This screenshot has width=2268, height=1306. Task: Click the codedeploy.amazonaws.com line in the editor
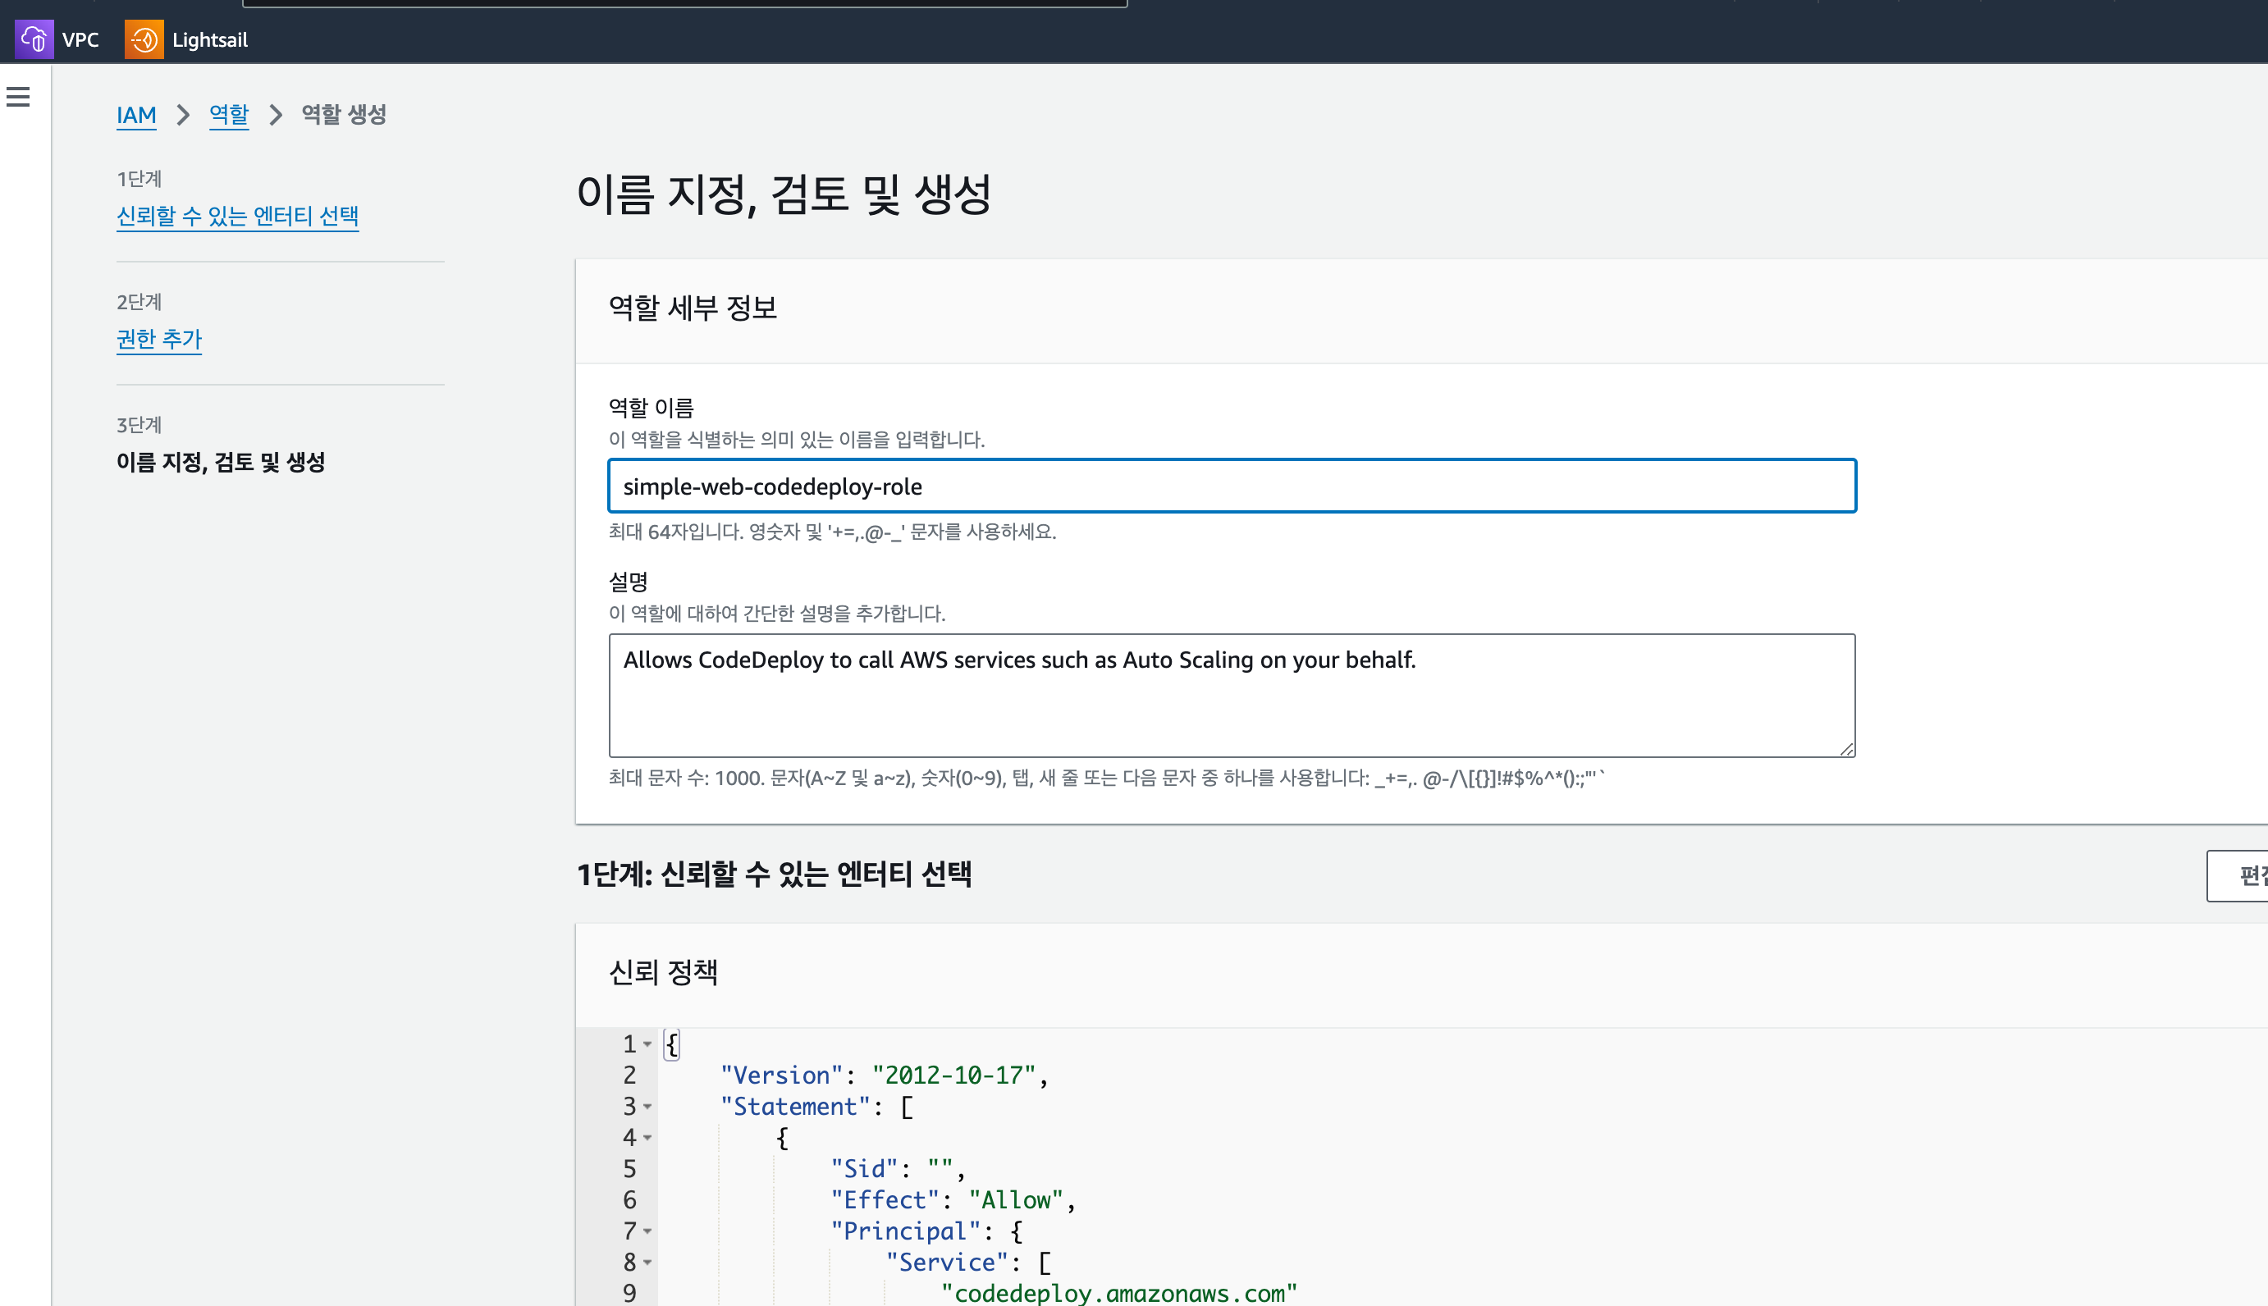pos(1118,1294)
